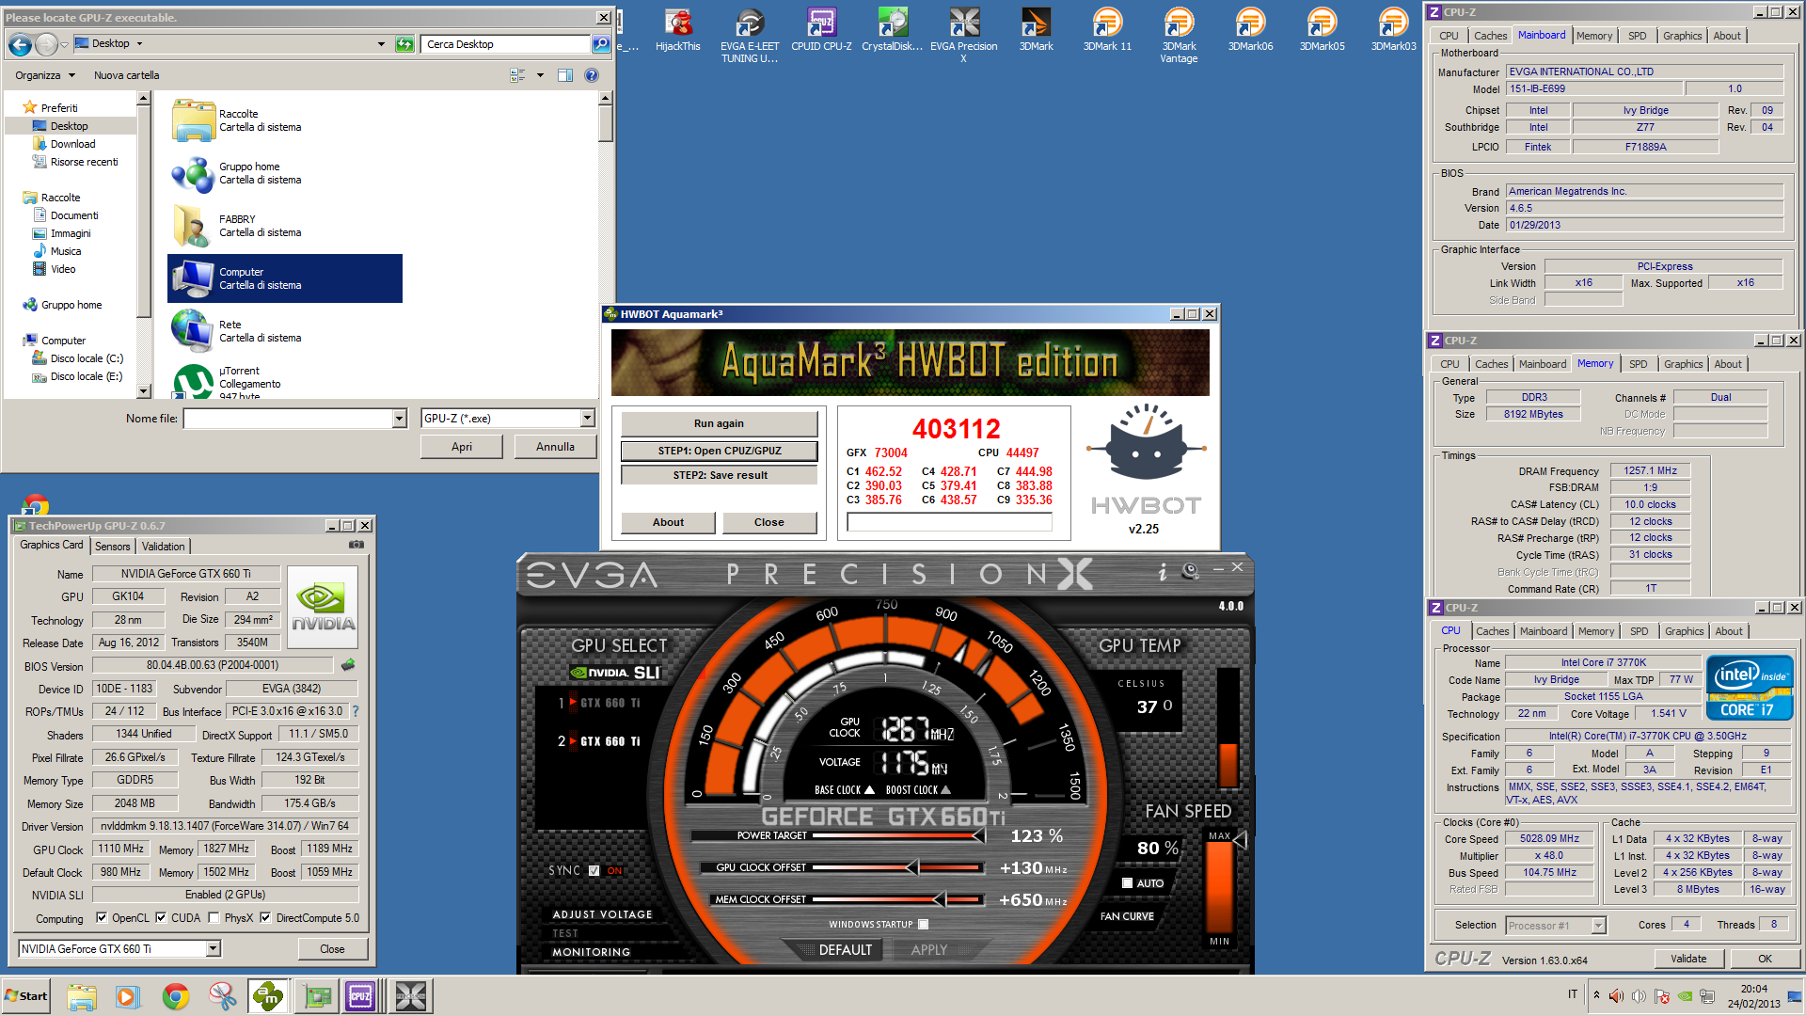Open the 3DMark 11 desktop shortcut
Viewport: 1806px width, 1016px height.
pos(1107,30)
